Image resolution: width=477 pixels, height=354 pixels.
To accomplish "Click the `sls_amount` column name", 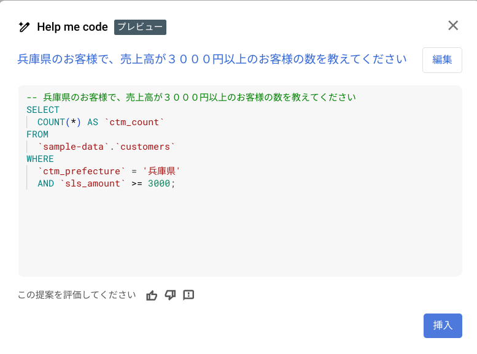I will click(x=93, y=183).
